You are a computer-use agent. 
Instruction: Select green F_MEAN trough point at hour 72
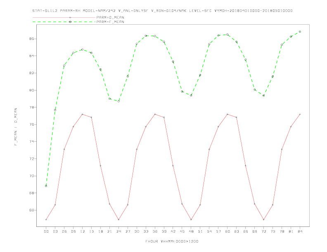click(x=263, y=96)
